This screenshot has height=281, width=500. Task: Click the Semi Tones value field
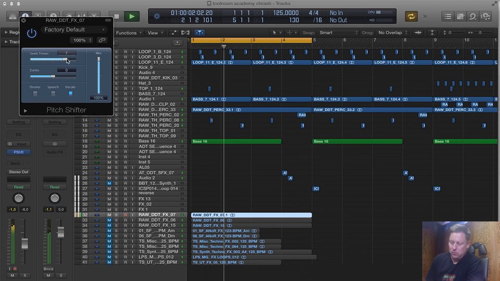[67, 53]
